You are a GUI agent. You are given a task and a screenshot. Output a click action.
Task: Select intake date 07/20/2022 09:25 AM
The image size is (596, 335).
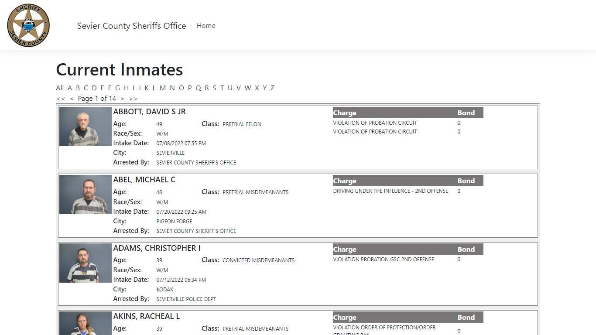182,212
